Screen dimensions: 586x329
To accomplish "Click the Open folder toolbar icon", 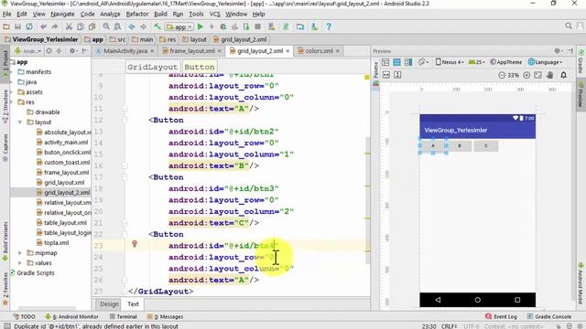I will 6,27.
